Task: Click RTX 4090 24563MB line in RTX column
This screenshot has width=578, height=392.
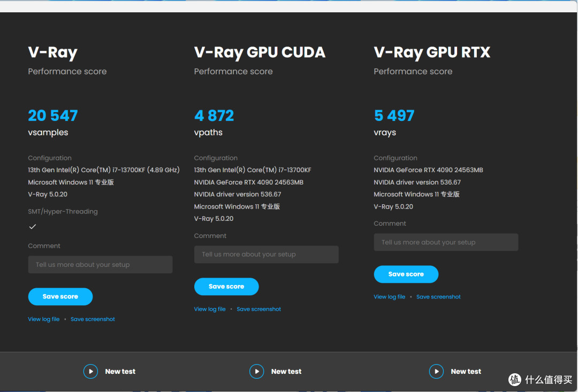Action: [x=428, y=170]
